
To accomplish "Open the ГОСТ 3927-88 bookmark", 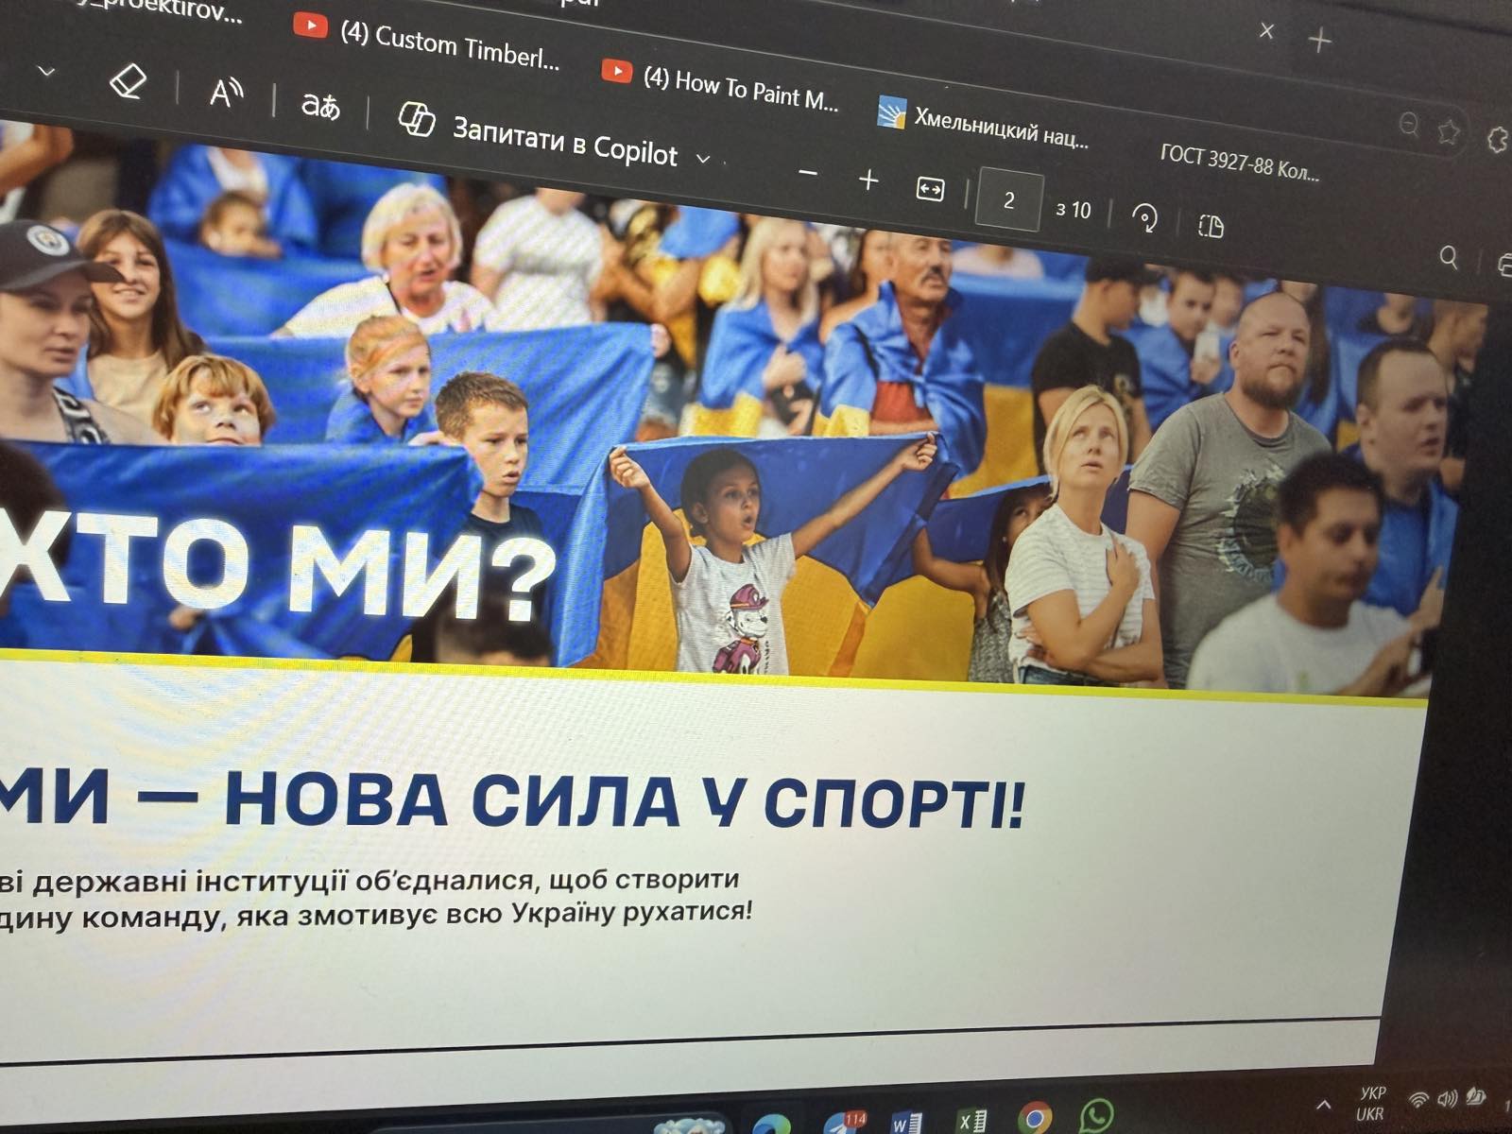I will pos(1238,162).
